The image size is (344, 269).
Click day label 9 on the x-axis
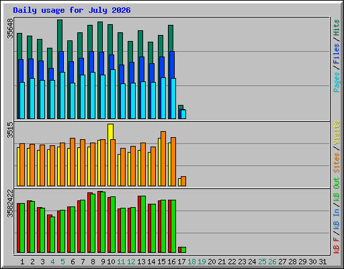[x=103, y=262]
